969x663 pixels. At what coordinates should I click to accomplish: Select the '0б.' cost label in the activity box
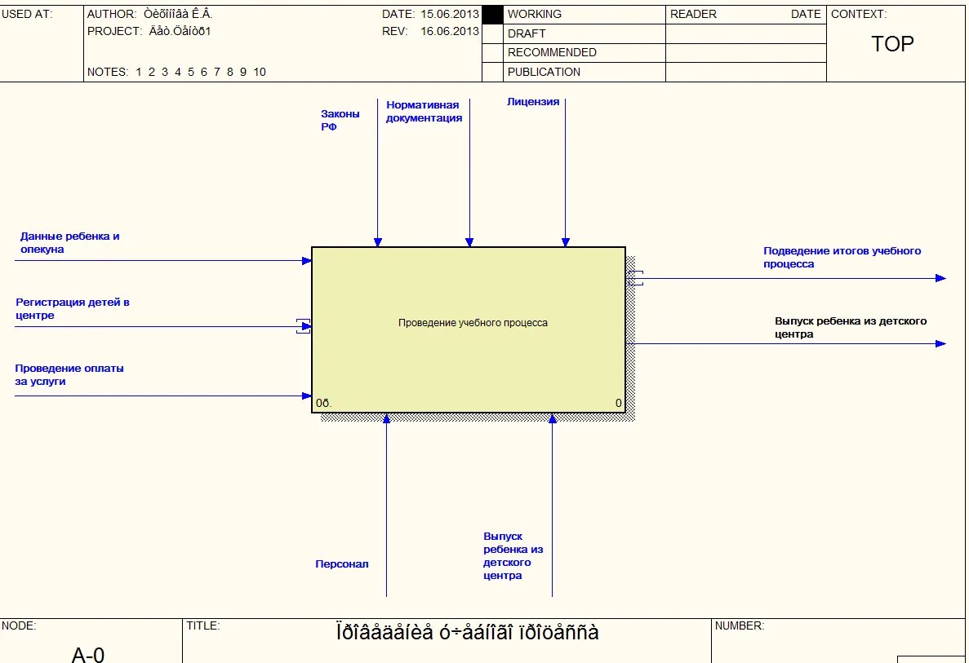click(x=323, y=404)
